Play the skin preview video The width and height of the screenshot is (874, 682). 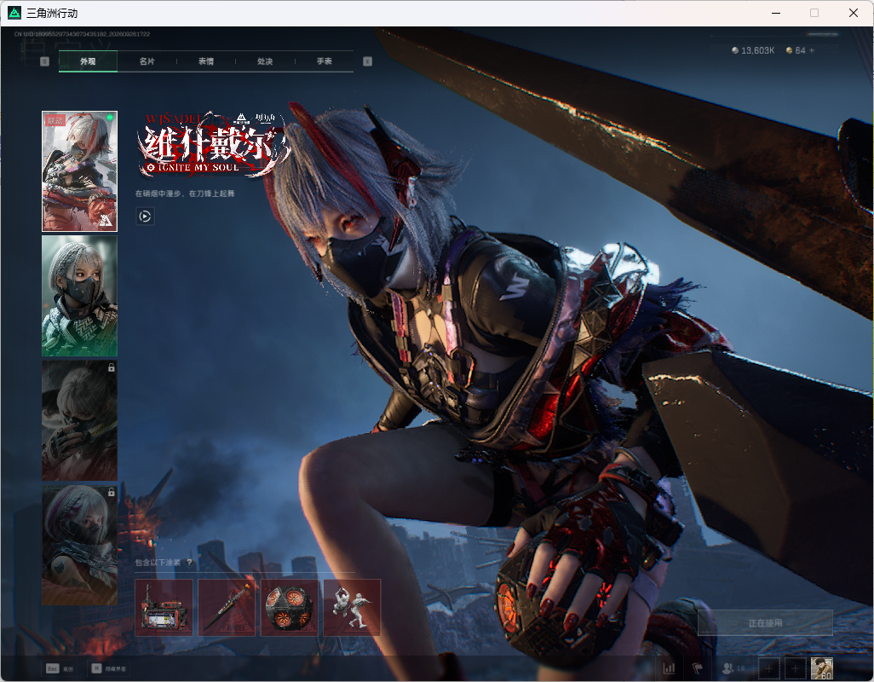(145, 217)
